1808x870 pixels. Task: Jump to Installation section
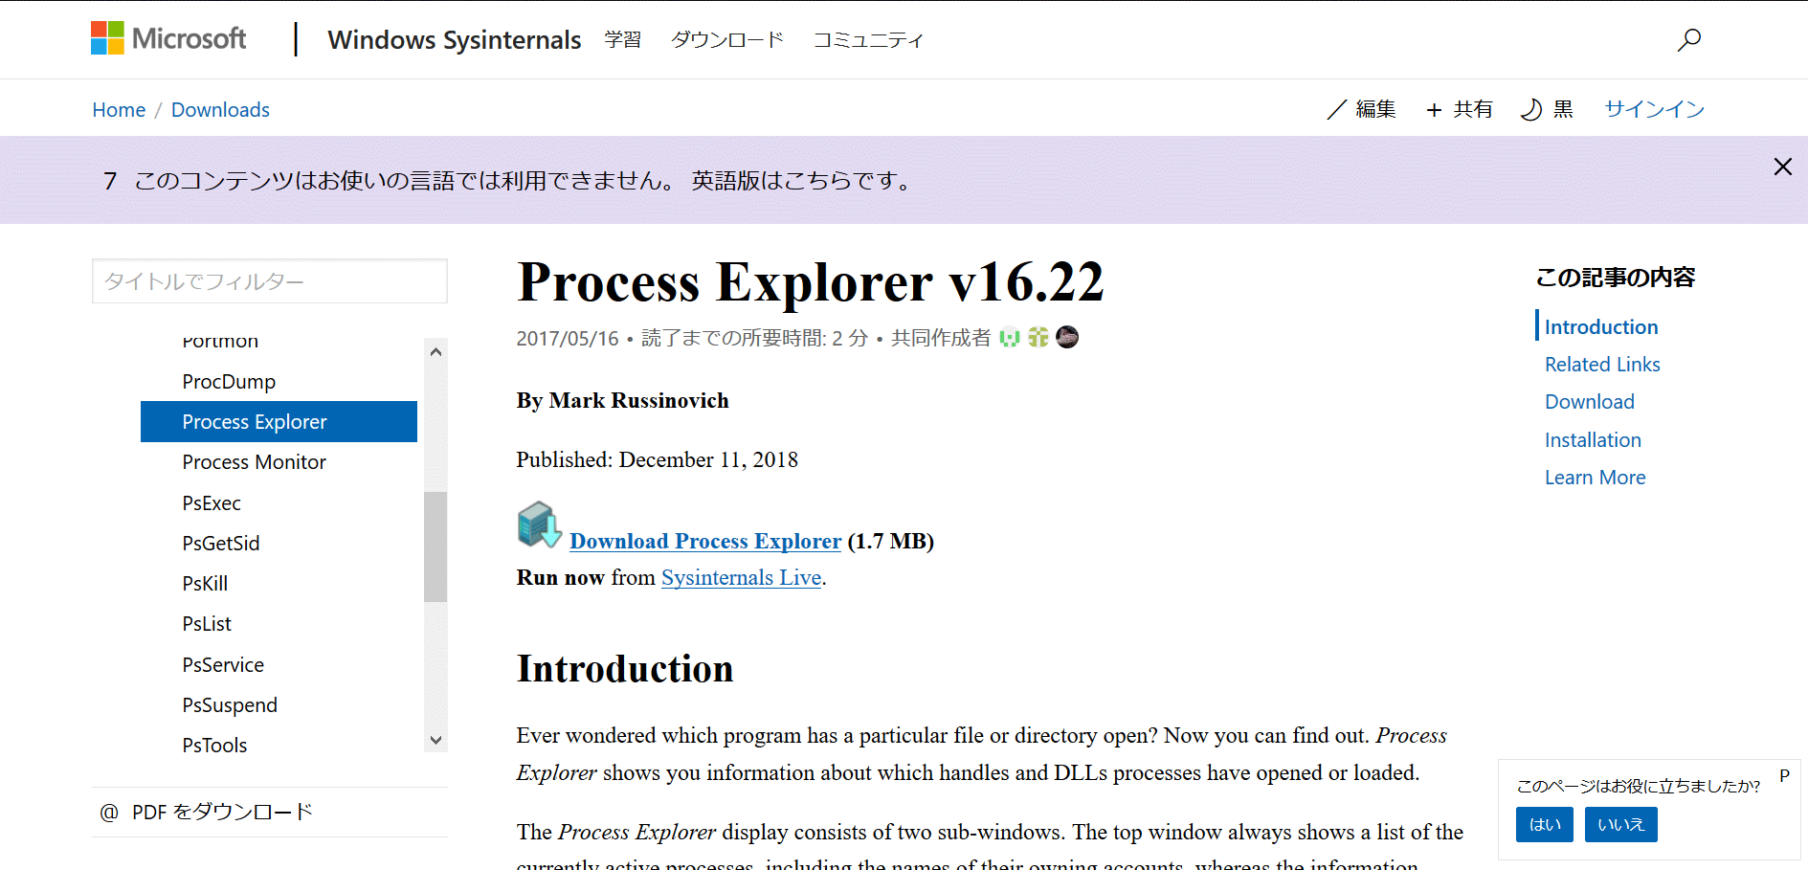1593,440
